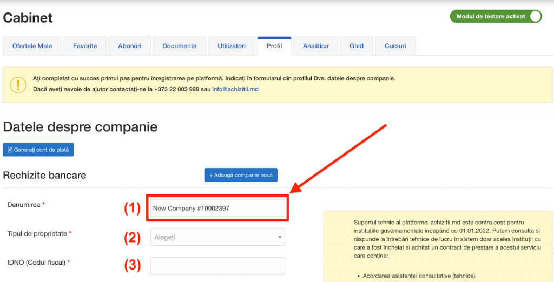Image resolution: width=554 pixels, height=282 pixels.
Task: Go to the Abonări tab
Action: 129,46
